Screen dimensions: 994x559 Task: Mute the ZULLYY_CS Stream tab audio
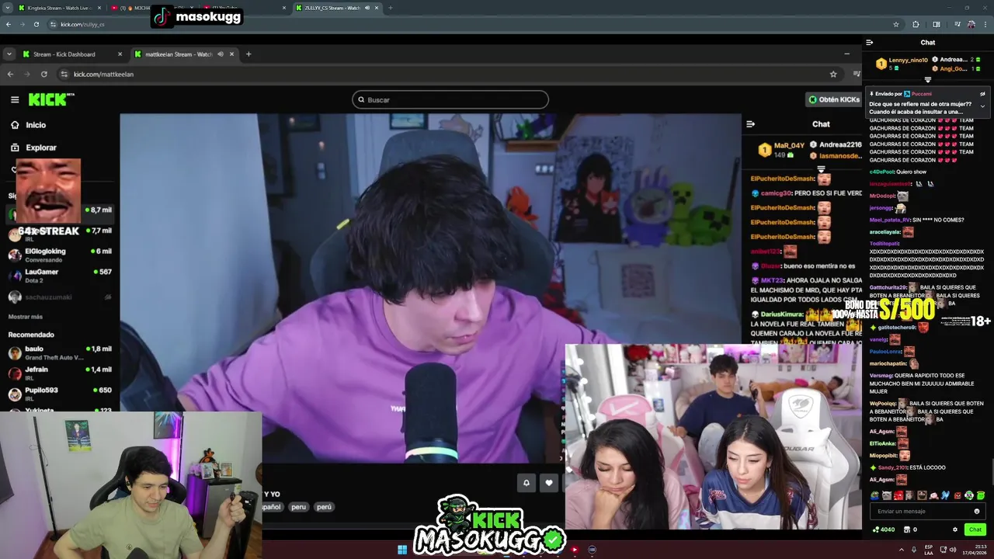click(x=366, y=8)
